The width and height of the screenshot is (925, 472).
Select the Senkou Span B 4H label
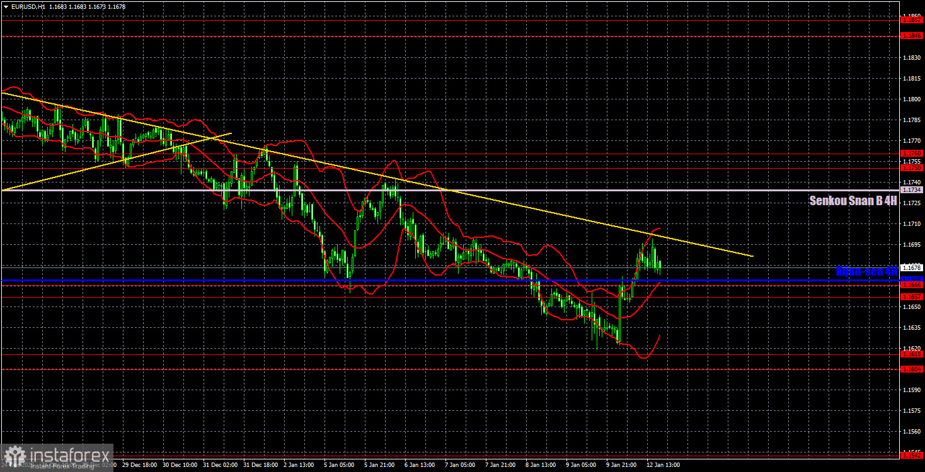(x=853, y=201)
